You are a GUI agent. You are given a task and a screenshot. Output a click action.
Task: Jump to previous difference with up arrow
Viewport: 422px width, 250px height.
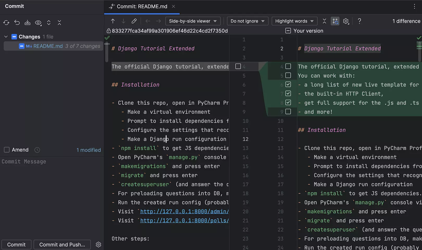click(x=113, y=21)
